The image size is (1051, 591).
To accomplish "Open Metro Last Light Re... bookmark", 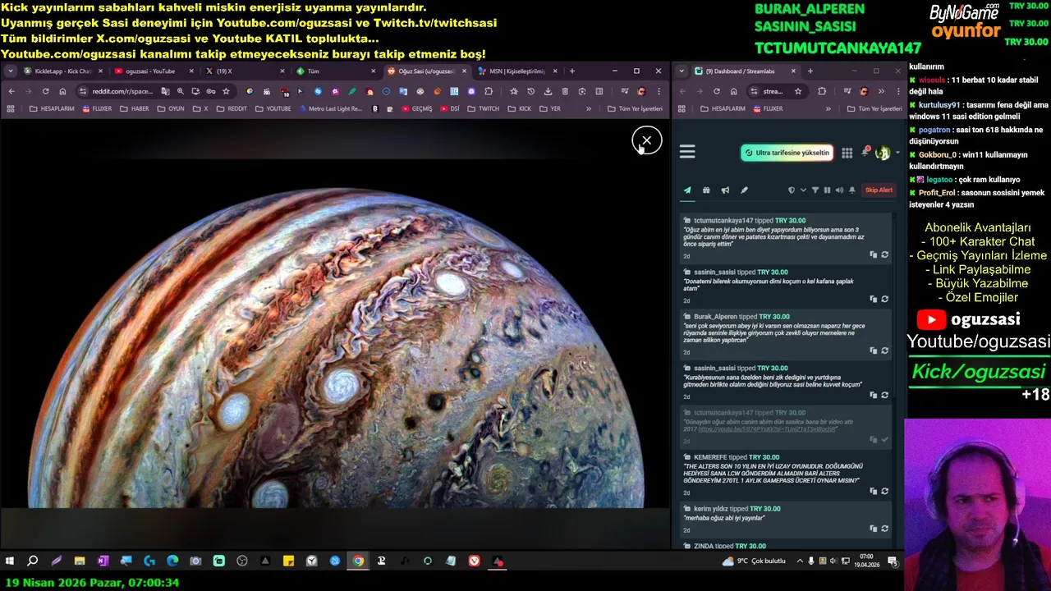I will coord(330,108).
